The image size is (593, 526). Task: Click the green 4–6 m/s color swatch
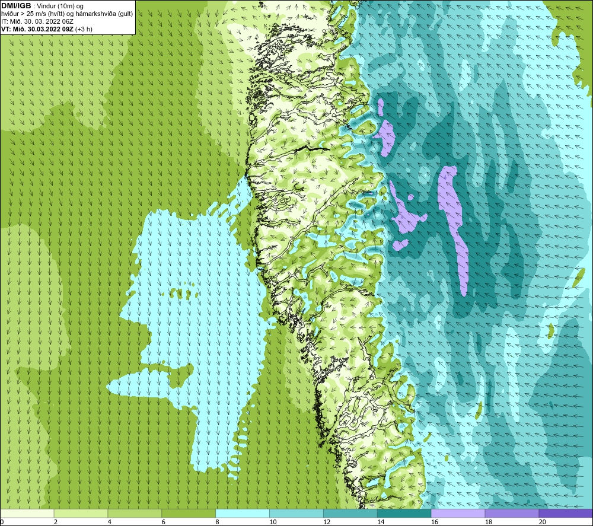[x=135, y=513]
